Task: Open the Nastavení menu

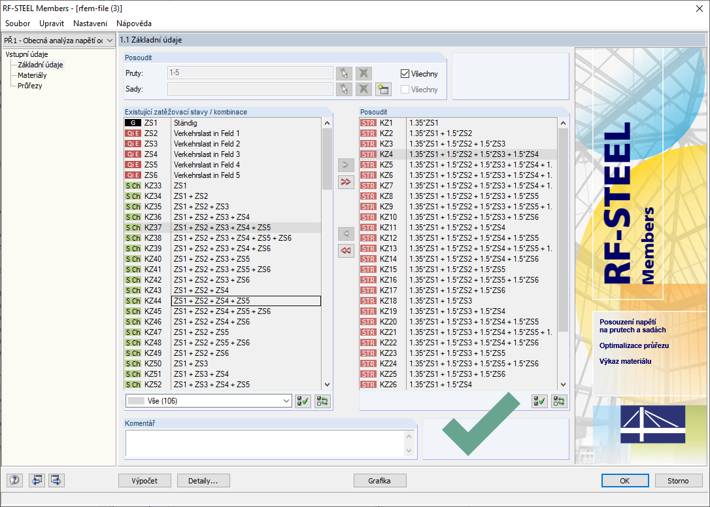Action: click(x=90, y=23)
